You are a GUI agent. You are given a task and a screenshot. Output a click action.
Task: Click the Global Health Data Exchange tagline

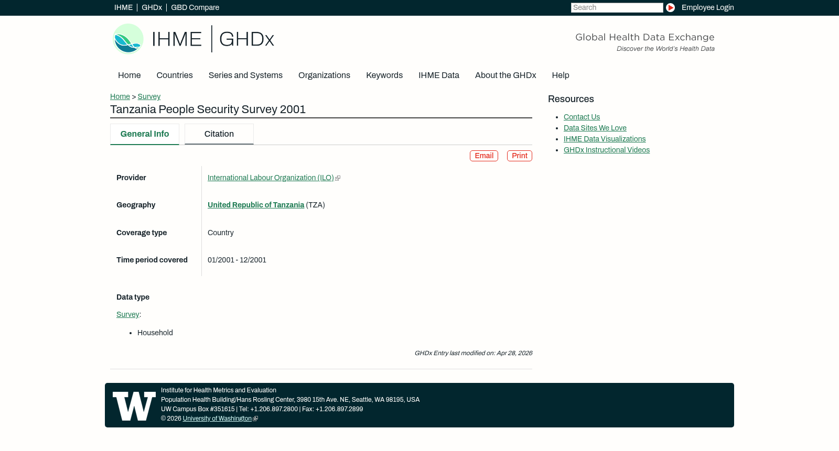(645, 37)
